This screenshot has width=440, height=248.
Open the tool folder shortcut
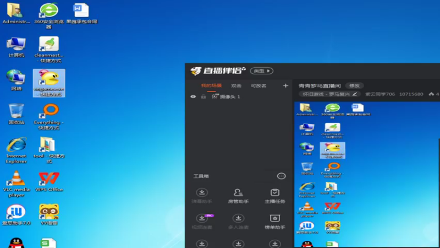pos(49,150)
